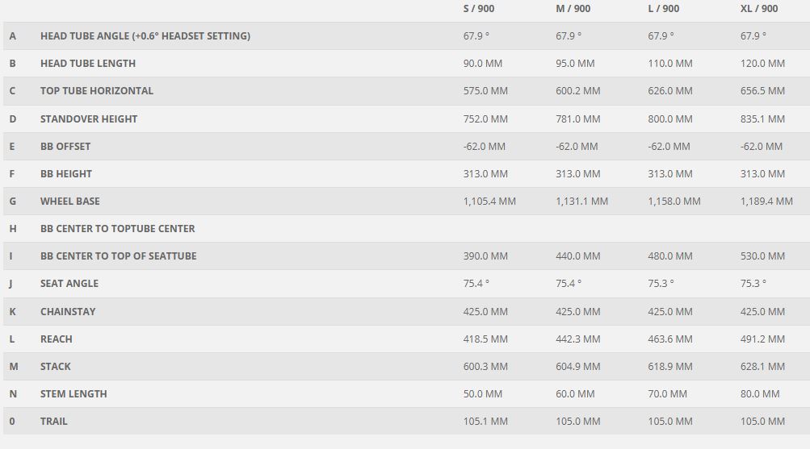810x449 pixels.
Task: Click the Head Tube Length row label
Action: [x=88, y=64]
